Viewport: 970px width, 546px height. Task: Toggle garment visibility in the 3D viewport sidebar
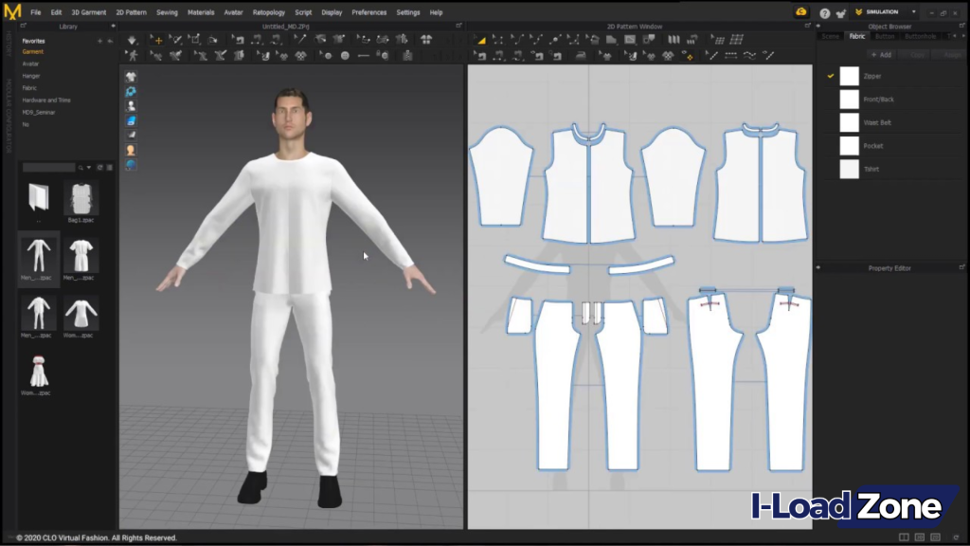pos(130,78)
